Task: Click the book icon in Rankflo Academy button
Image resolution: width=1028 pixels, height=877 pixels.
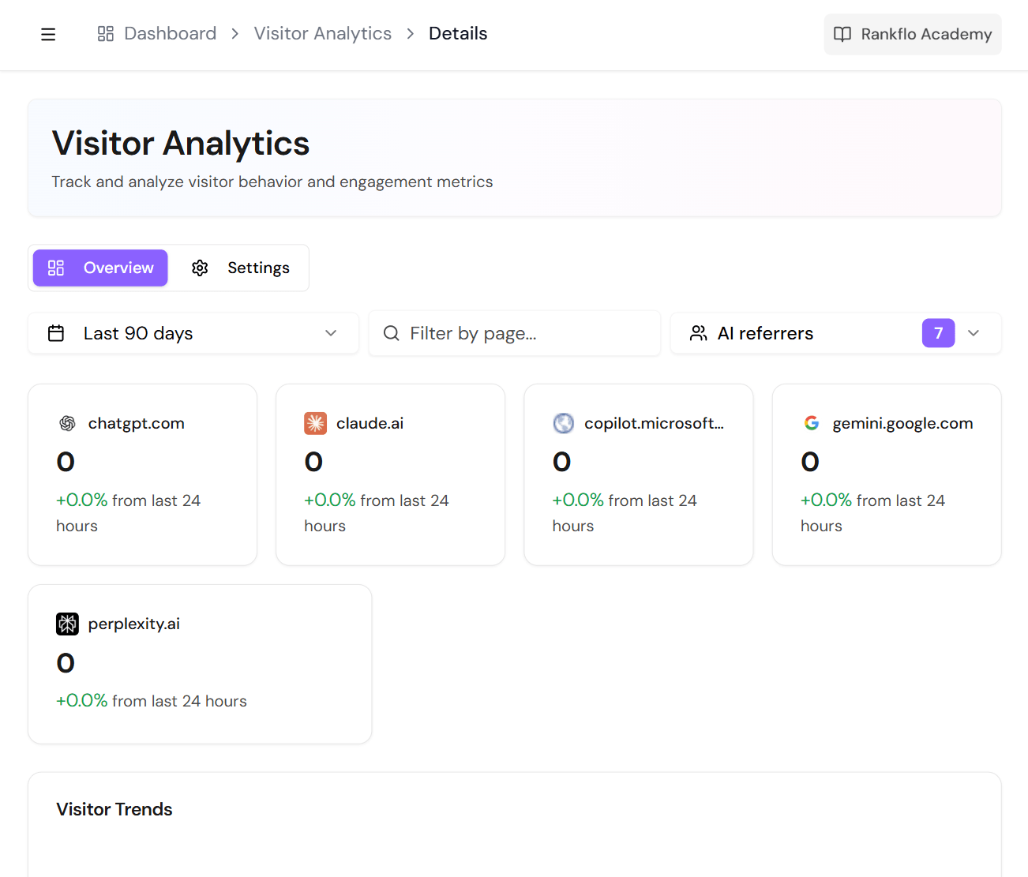Action: [842, 34]
